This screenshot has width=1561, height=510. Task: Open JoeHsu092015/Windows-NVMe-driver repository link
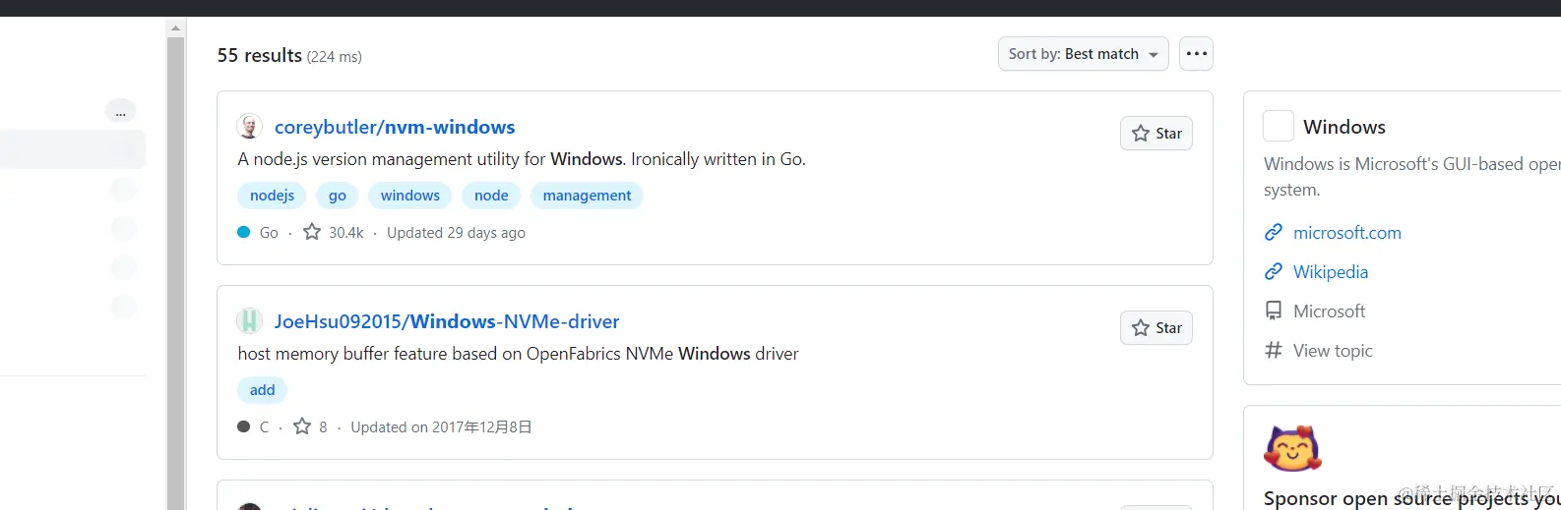coord(447,321)
